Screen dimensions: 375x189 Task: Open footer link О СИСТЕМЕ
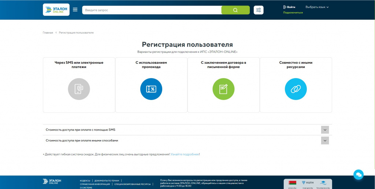pyautogui.click(x=86, y=188)
